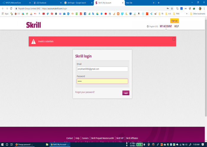Viewport: 207px width, 147px height.
Task: Open the YouTube bookmark icon
Action: 106,14
